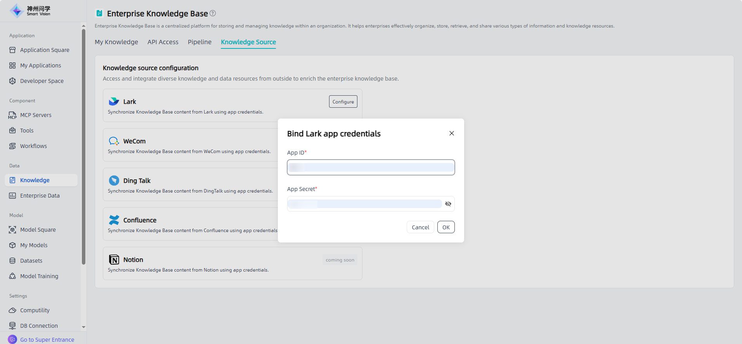Click the Go to Super Entrance icon

pos(12,339)
